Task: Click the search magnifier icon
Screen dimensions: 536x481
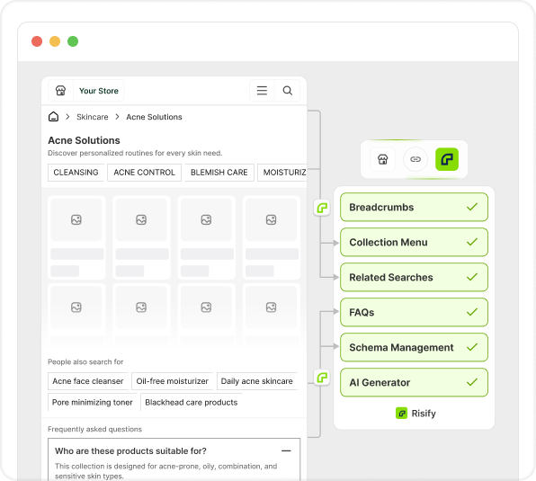Action: click(x=288, y=91)
